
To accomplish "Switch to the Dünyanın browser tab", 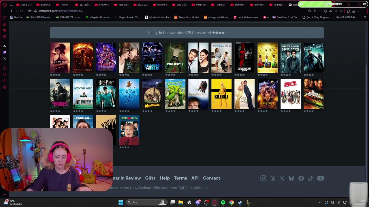I will pos(238,5).
